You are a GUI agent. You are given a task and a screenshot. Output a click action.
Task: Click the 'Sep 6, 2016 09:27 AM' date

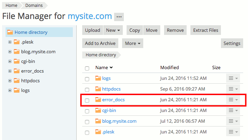[182, 89]
